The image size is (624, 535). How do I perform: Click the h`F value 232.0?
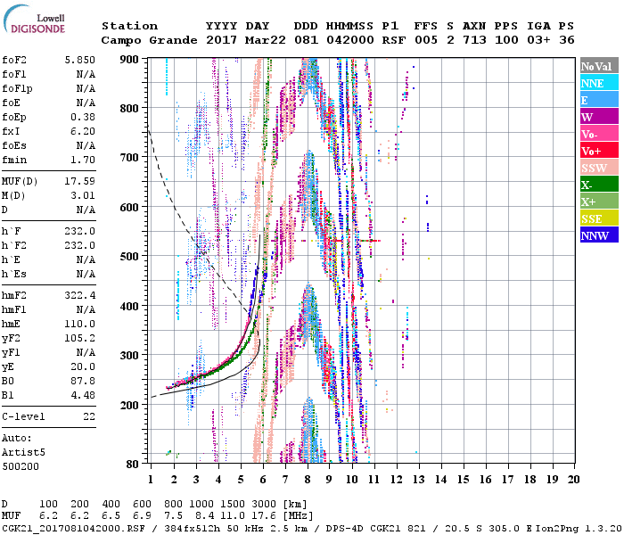(x=80, y=231)
